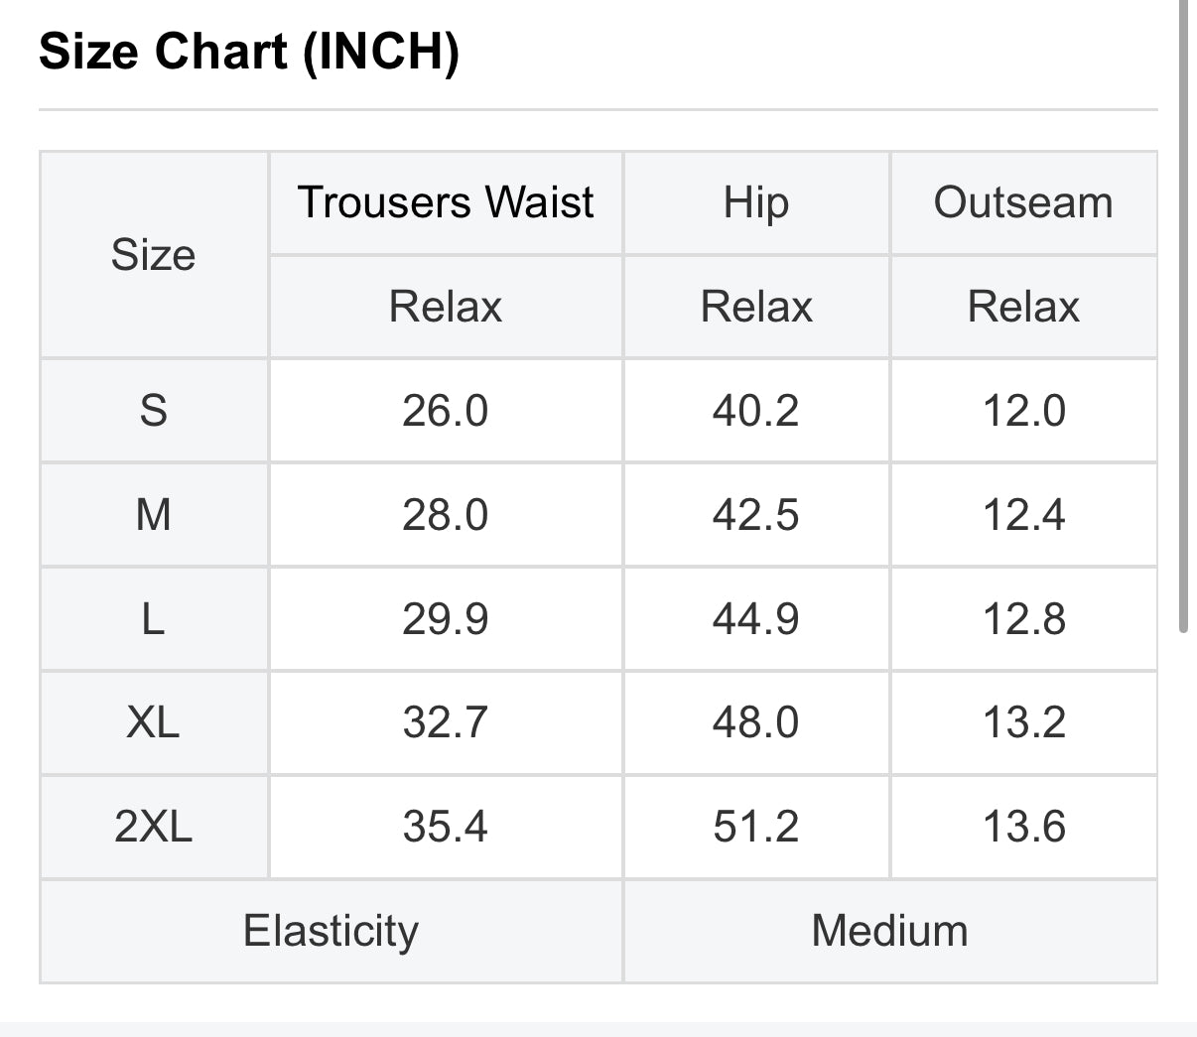Image resolution: width=1197 pixels, height=1037 pixels.
Task: Select the S size row label
Action: pyautogui.click(x=154, y=411)
